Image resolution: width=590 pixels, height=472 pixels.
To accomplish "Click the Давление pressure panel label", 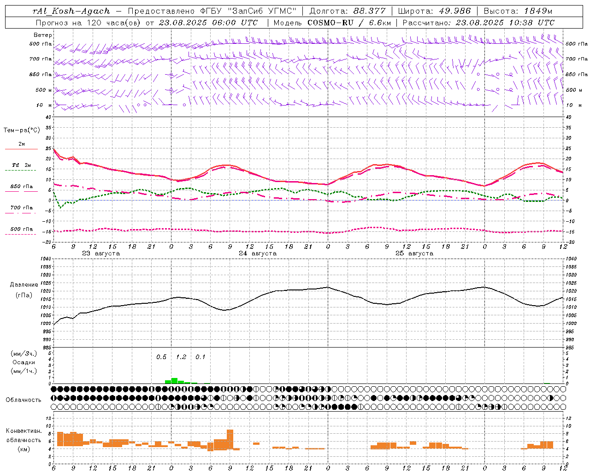I will [x=24, y=285].
